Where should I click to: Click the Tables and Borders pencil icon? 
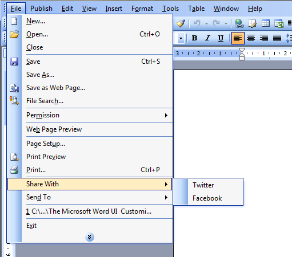pyautogui.click(x=252, y=23)
